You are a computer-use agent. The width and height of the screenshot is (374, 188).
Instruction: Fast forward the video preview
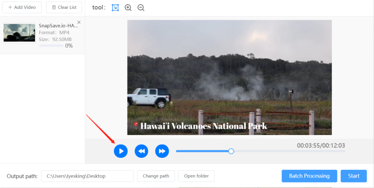162,151
